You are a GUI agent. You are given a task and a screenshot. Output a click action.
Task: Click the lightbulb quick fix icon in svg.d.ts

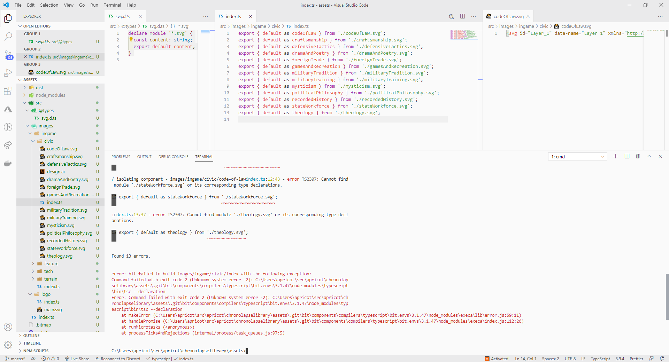[x=131, y=39]
